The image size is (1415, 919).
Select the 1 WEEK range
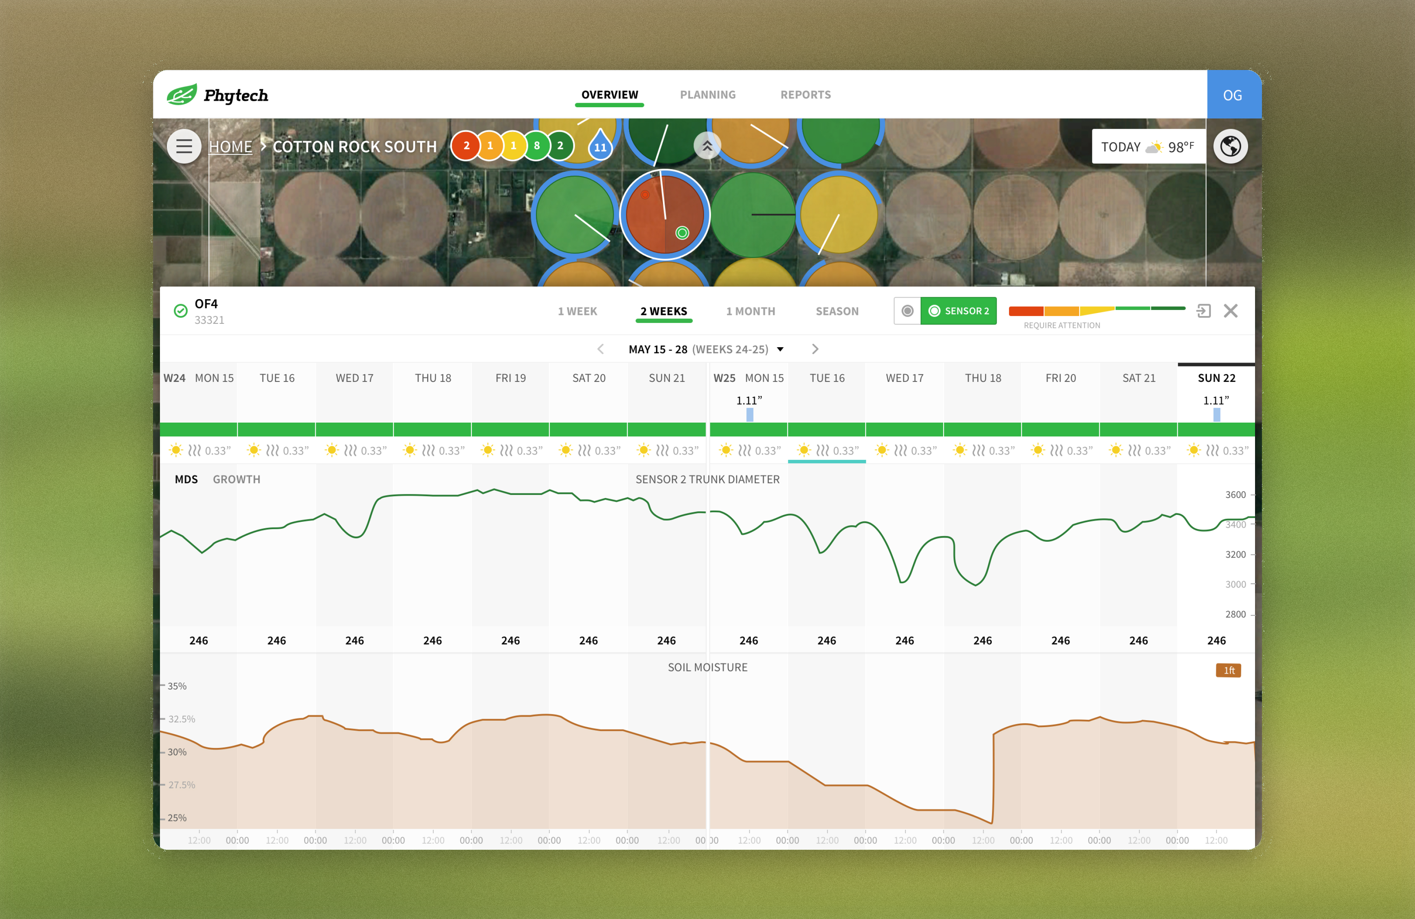point(577,311)
